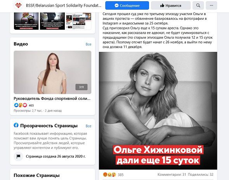Open Комментарии: 31 on the post
Viewport: 229px width, 180px height.
coord(172,175)
